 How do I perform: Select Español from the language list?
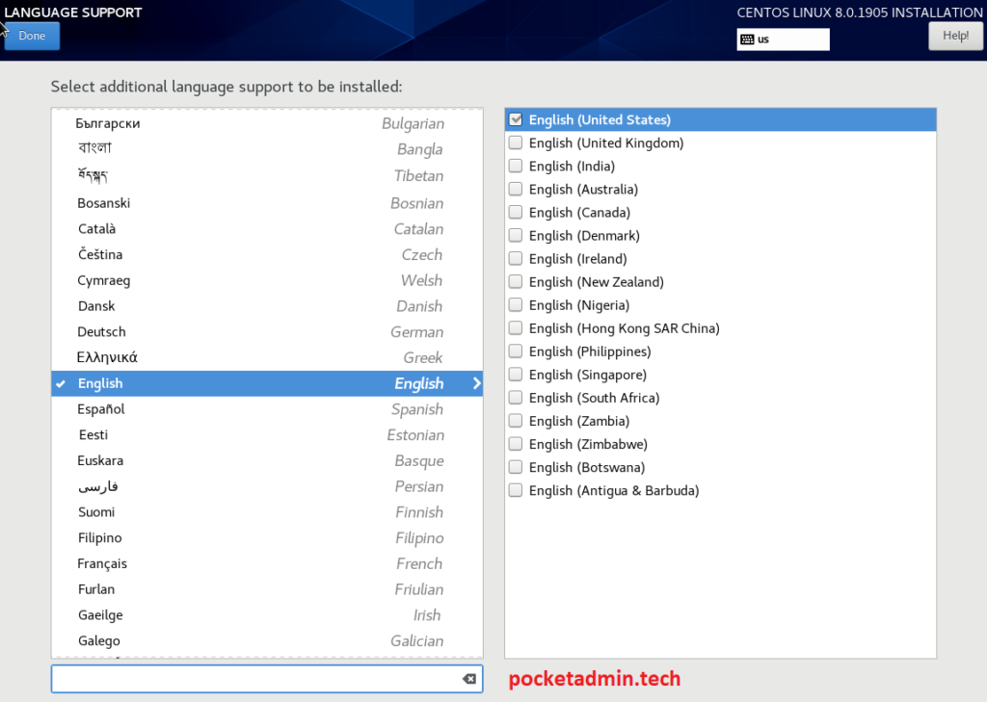pyautogui.click(x=101, y=409)
